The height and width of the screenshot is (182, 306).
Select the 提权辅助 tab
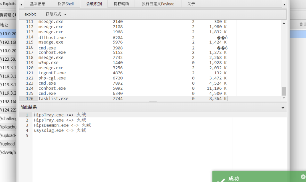[x=121, y=4]
